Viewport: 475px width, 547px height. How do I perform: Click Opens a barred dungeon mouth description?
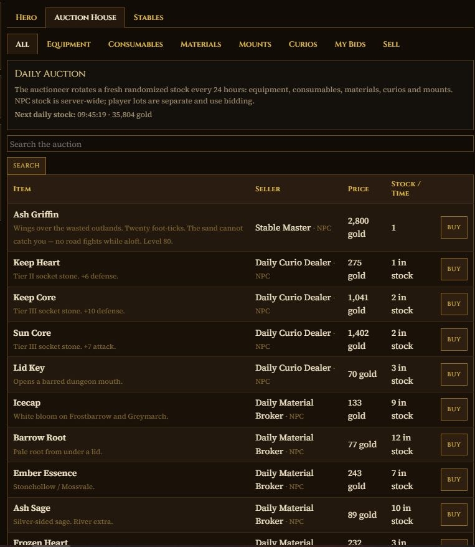point(68,382)
